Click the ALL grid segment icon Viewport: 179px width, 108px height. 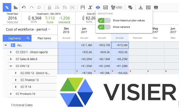pyautogui.click(x=13, y=45)
